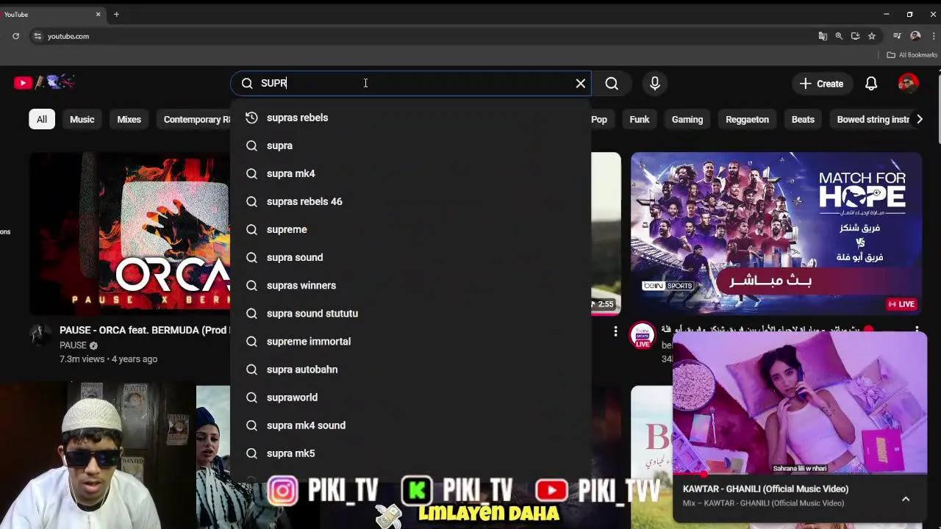Select the Beats filter chip
This screenshot has width=941, height=529.
(803, 119)
